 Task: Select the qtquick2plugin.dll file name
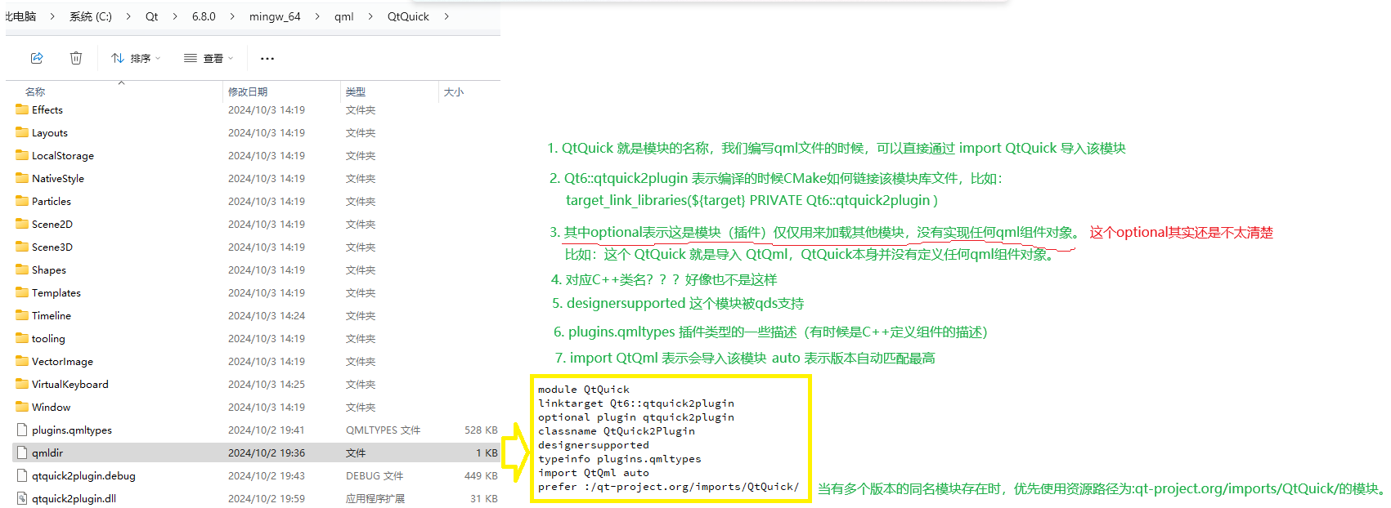pos(74,498)
